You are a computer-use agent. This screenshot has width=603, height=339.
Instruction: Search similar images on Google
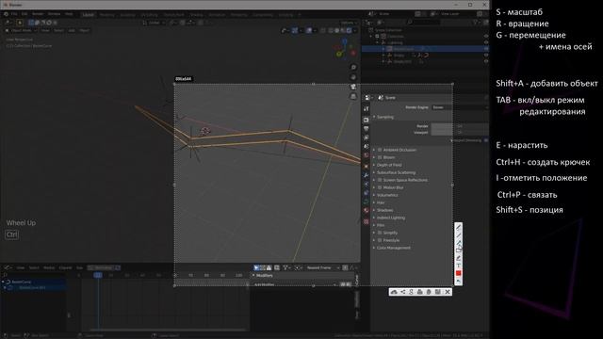[411, 292]
